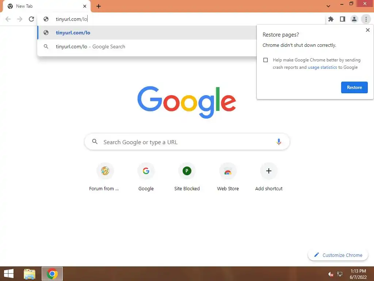Open the Web Store shortcut tile
The image size is (374, 281).
pyautogui.click(x=228, y=177)
